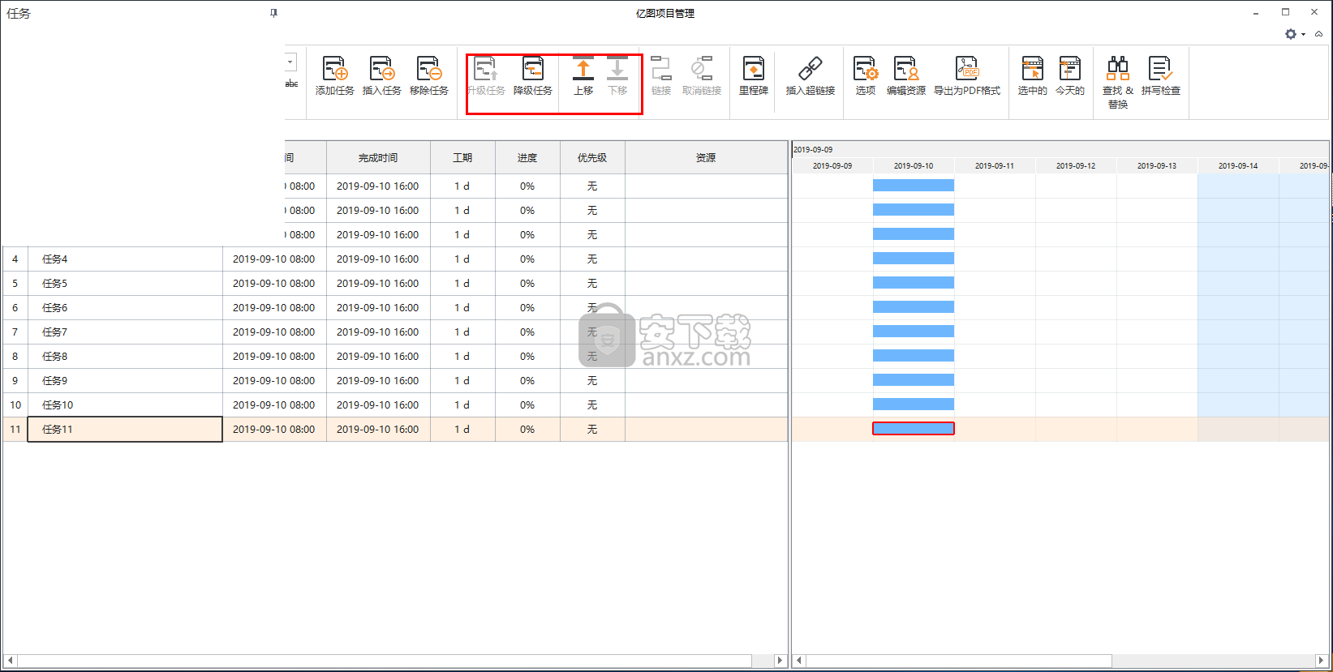Open Find & Replace (查找 & 替换)

[x=1117, y=82]
